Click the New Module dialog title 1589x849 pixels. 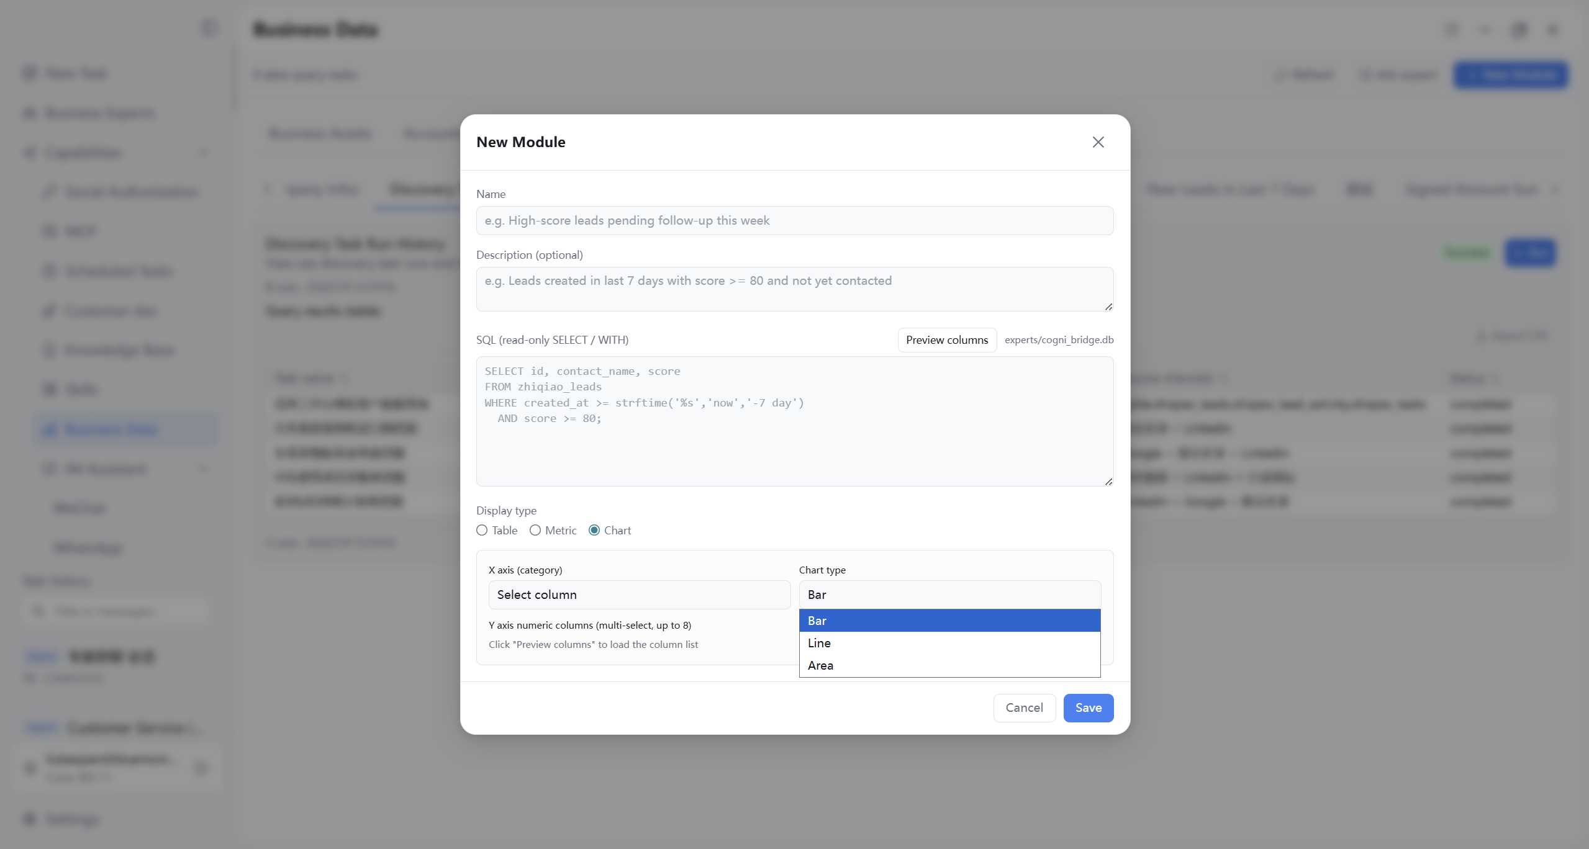click(521, 142)
